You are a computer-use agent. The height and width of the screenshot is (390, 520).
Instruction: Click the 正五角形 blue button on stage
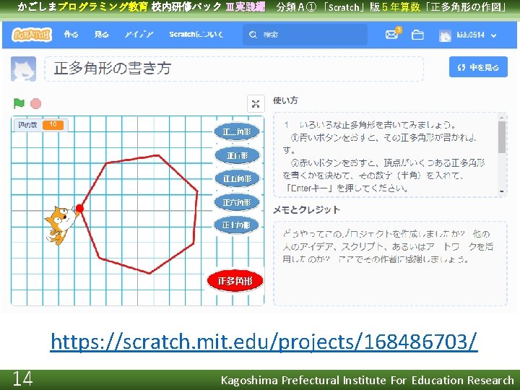[237, 179]
